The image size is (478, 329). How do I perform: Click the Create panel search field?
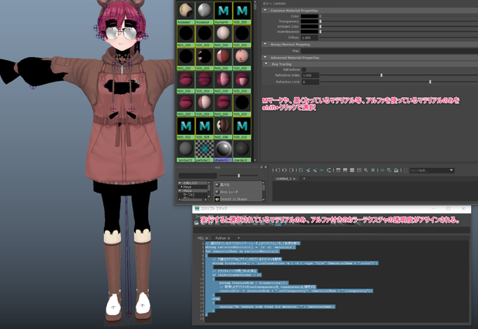(198, 176)
